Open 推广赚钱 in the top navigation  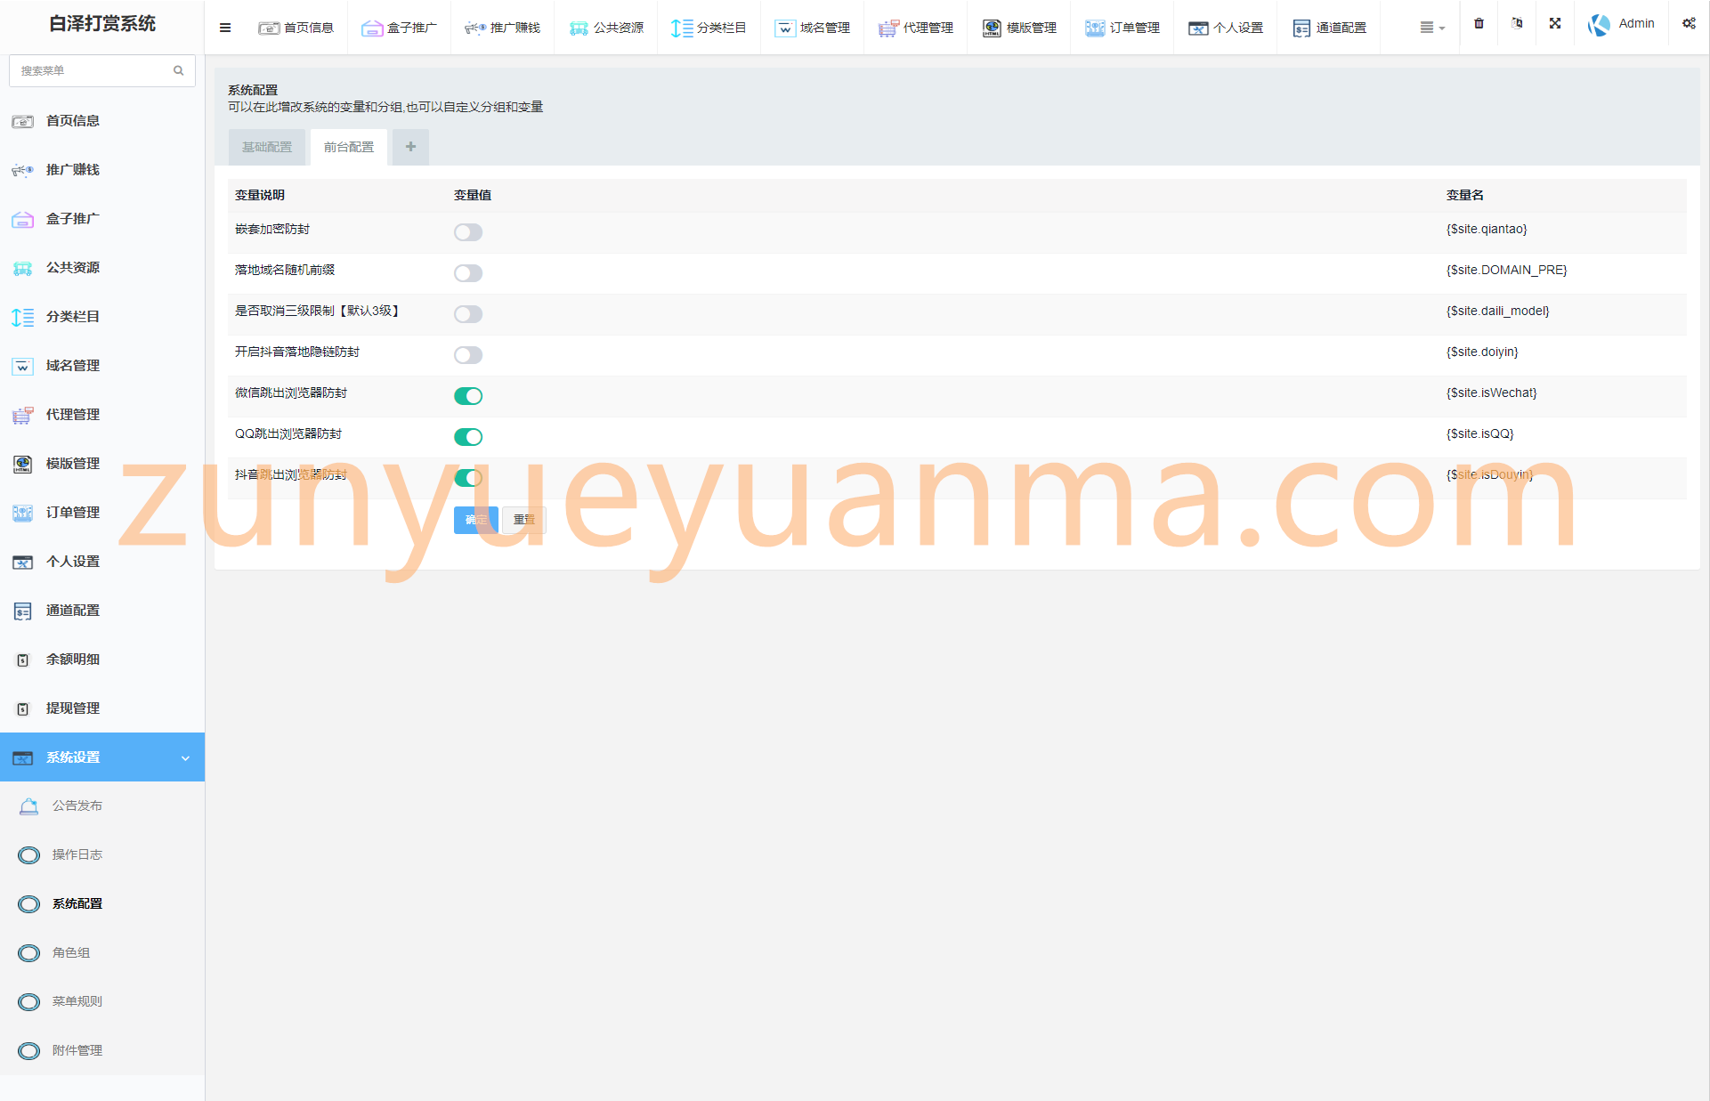click(x=503, y=28)
